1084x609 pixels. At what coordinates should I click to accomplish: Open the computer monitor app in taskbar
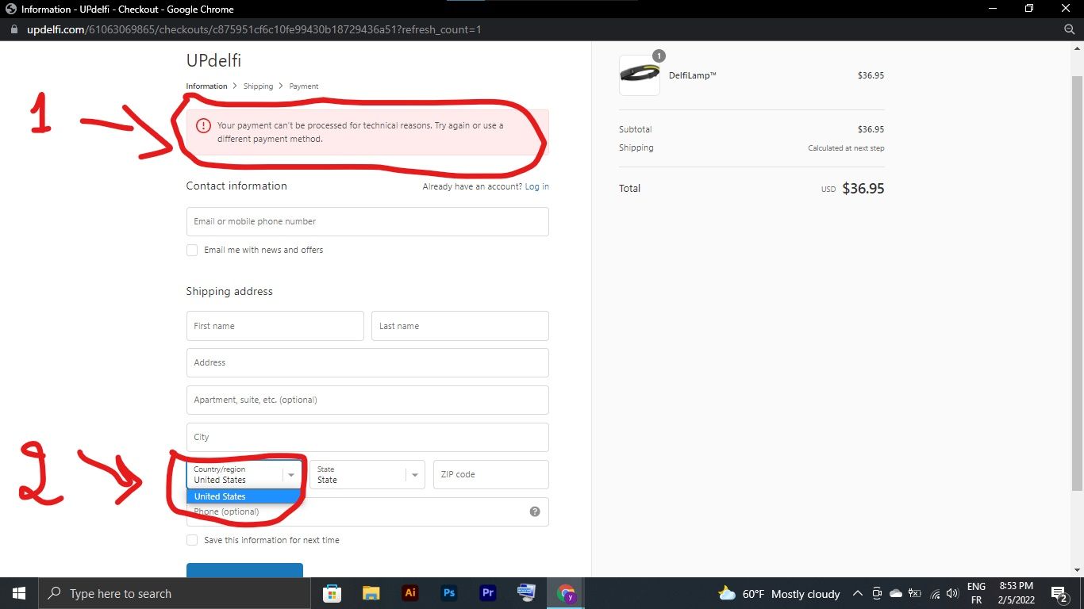point(526,593)
